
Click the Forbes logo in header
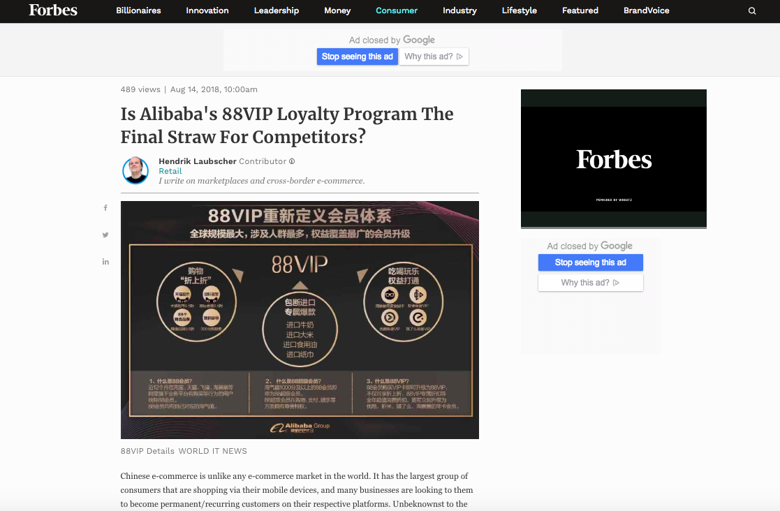53,10
